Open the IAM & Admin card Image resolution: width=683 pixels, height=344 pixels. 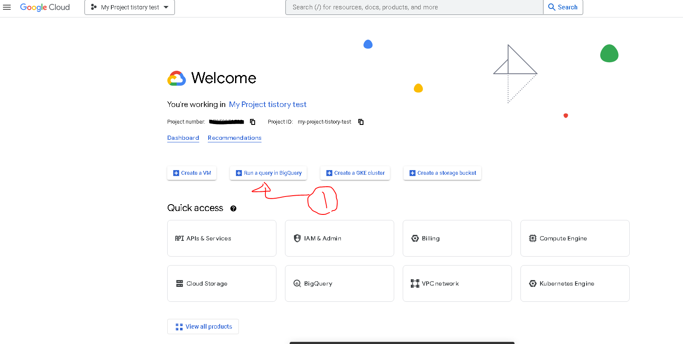click(340, 238)
